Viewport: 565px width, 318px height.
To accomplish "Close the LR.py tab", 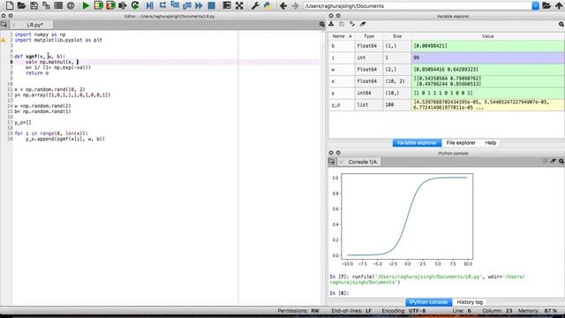I will coord(13,25).
